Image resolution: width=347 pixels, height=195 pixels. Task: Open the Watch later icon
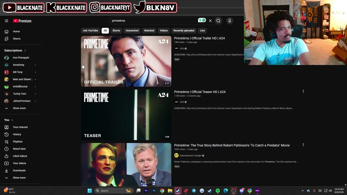pos(7,149)
